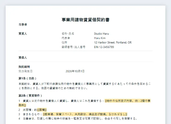
Task: Click the 賃借人 party label
Action: [x=23, y=57]
